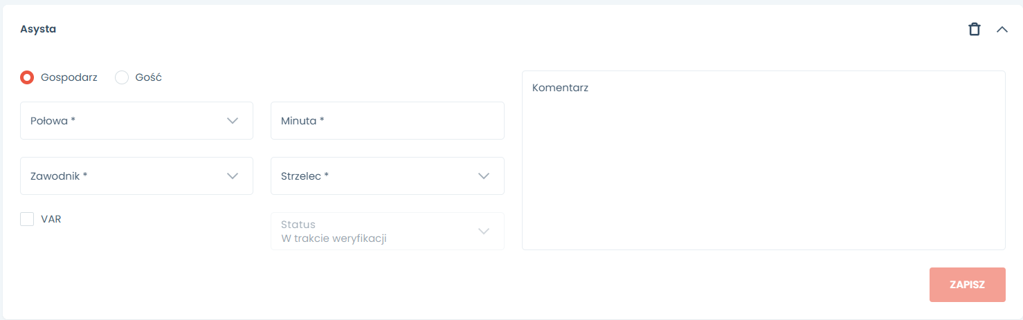Click the VAR label text
This screenshot has width=1023, height=320.
click(x=51, y=219)
